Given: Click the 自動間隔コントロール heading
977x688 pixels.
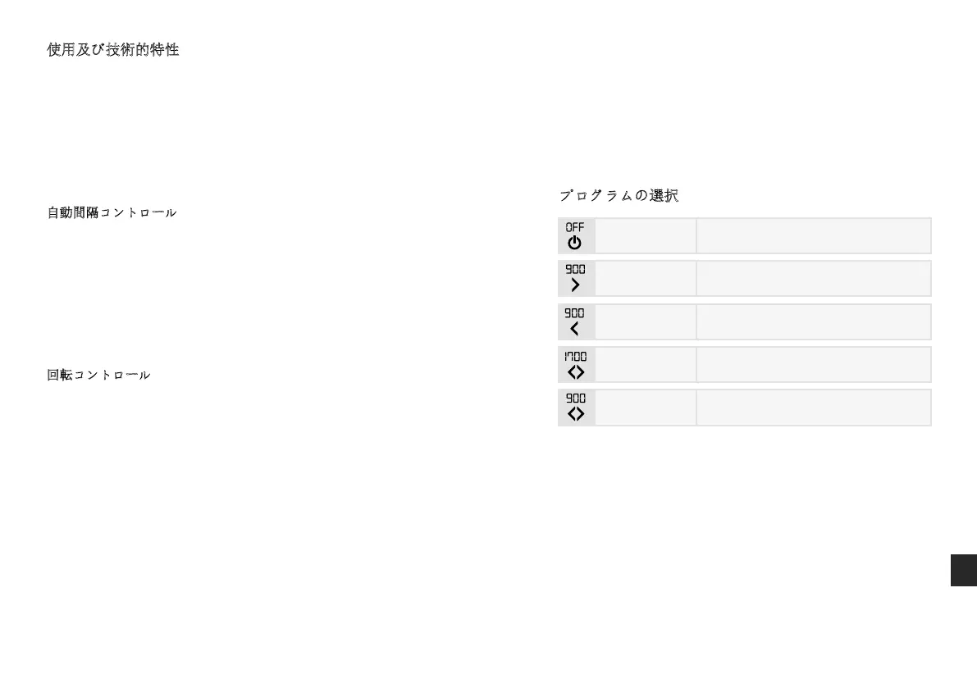Looking at the screenshot, I should [x=112, y=212].
